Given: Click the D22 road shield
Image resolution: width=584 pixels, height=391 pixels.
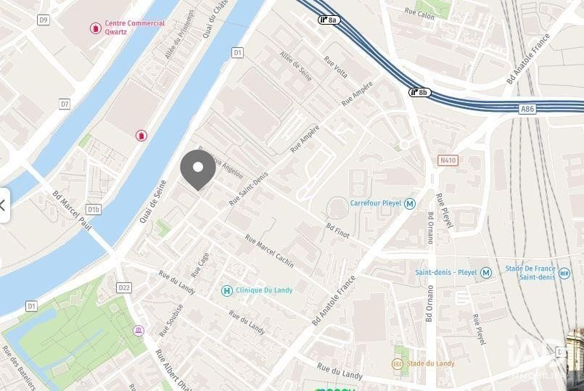Looking at the screenshot, I should [124, 288].
